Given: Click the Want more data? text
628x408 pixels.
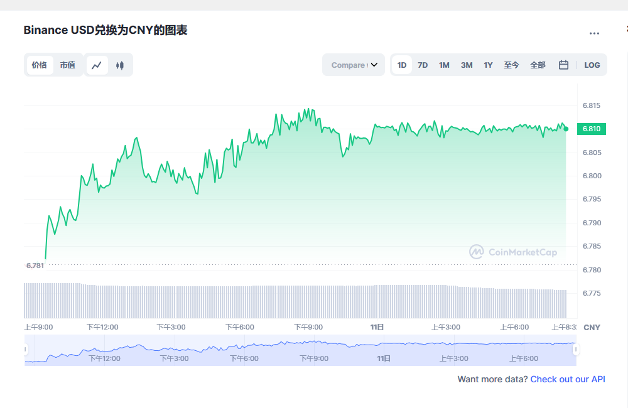Looking at the screenshot, I should click(492, 379).
